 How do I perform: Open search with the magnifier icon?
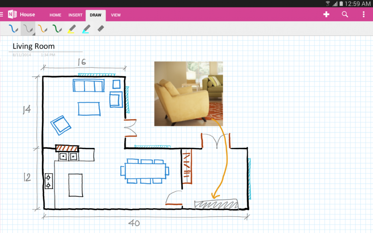(345, 15)
